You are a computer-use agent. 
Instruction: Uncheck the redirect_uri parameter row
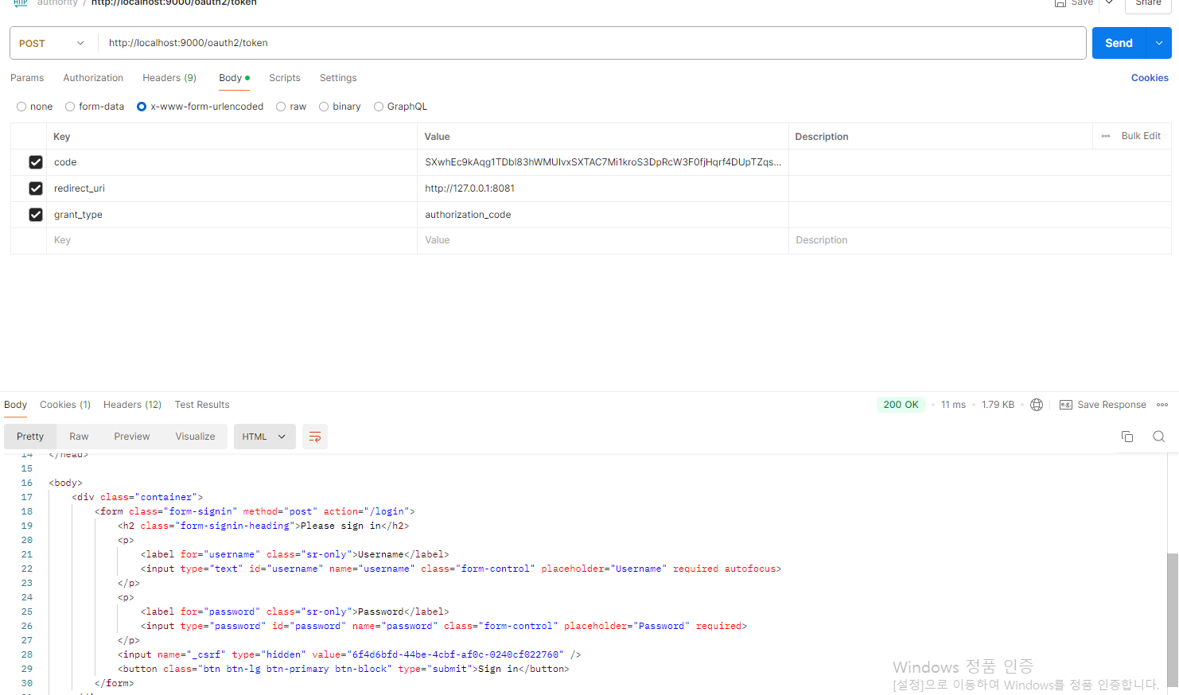click(36, 188)
